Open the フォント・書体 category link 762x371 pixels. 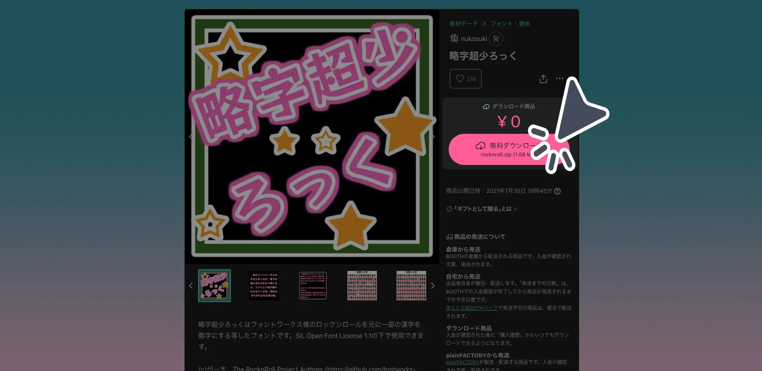click(x=510, y=24)
